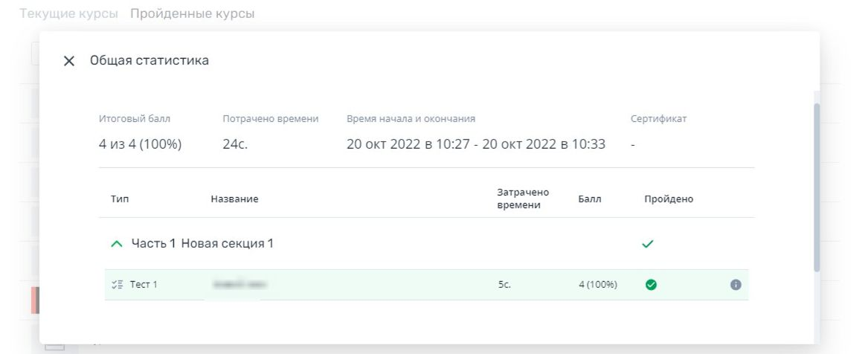Click the Часть 1 Новая секция 1 title

coord(202,243)
